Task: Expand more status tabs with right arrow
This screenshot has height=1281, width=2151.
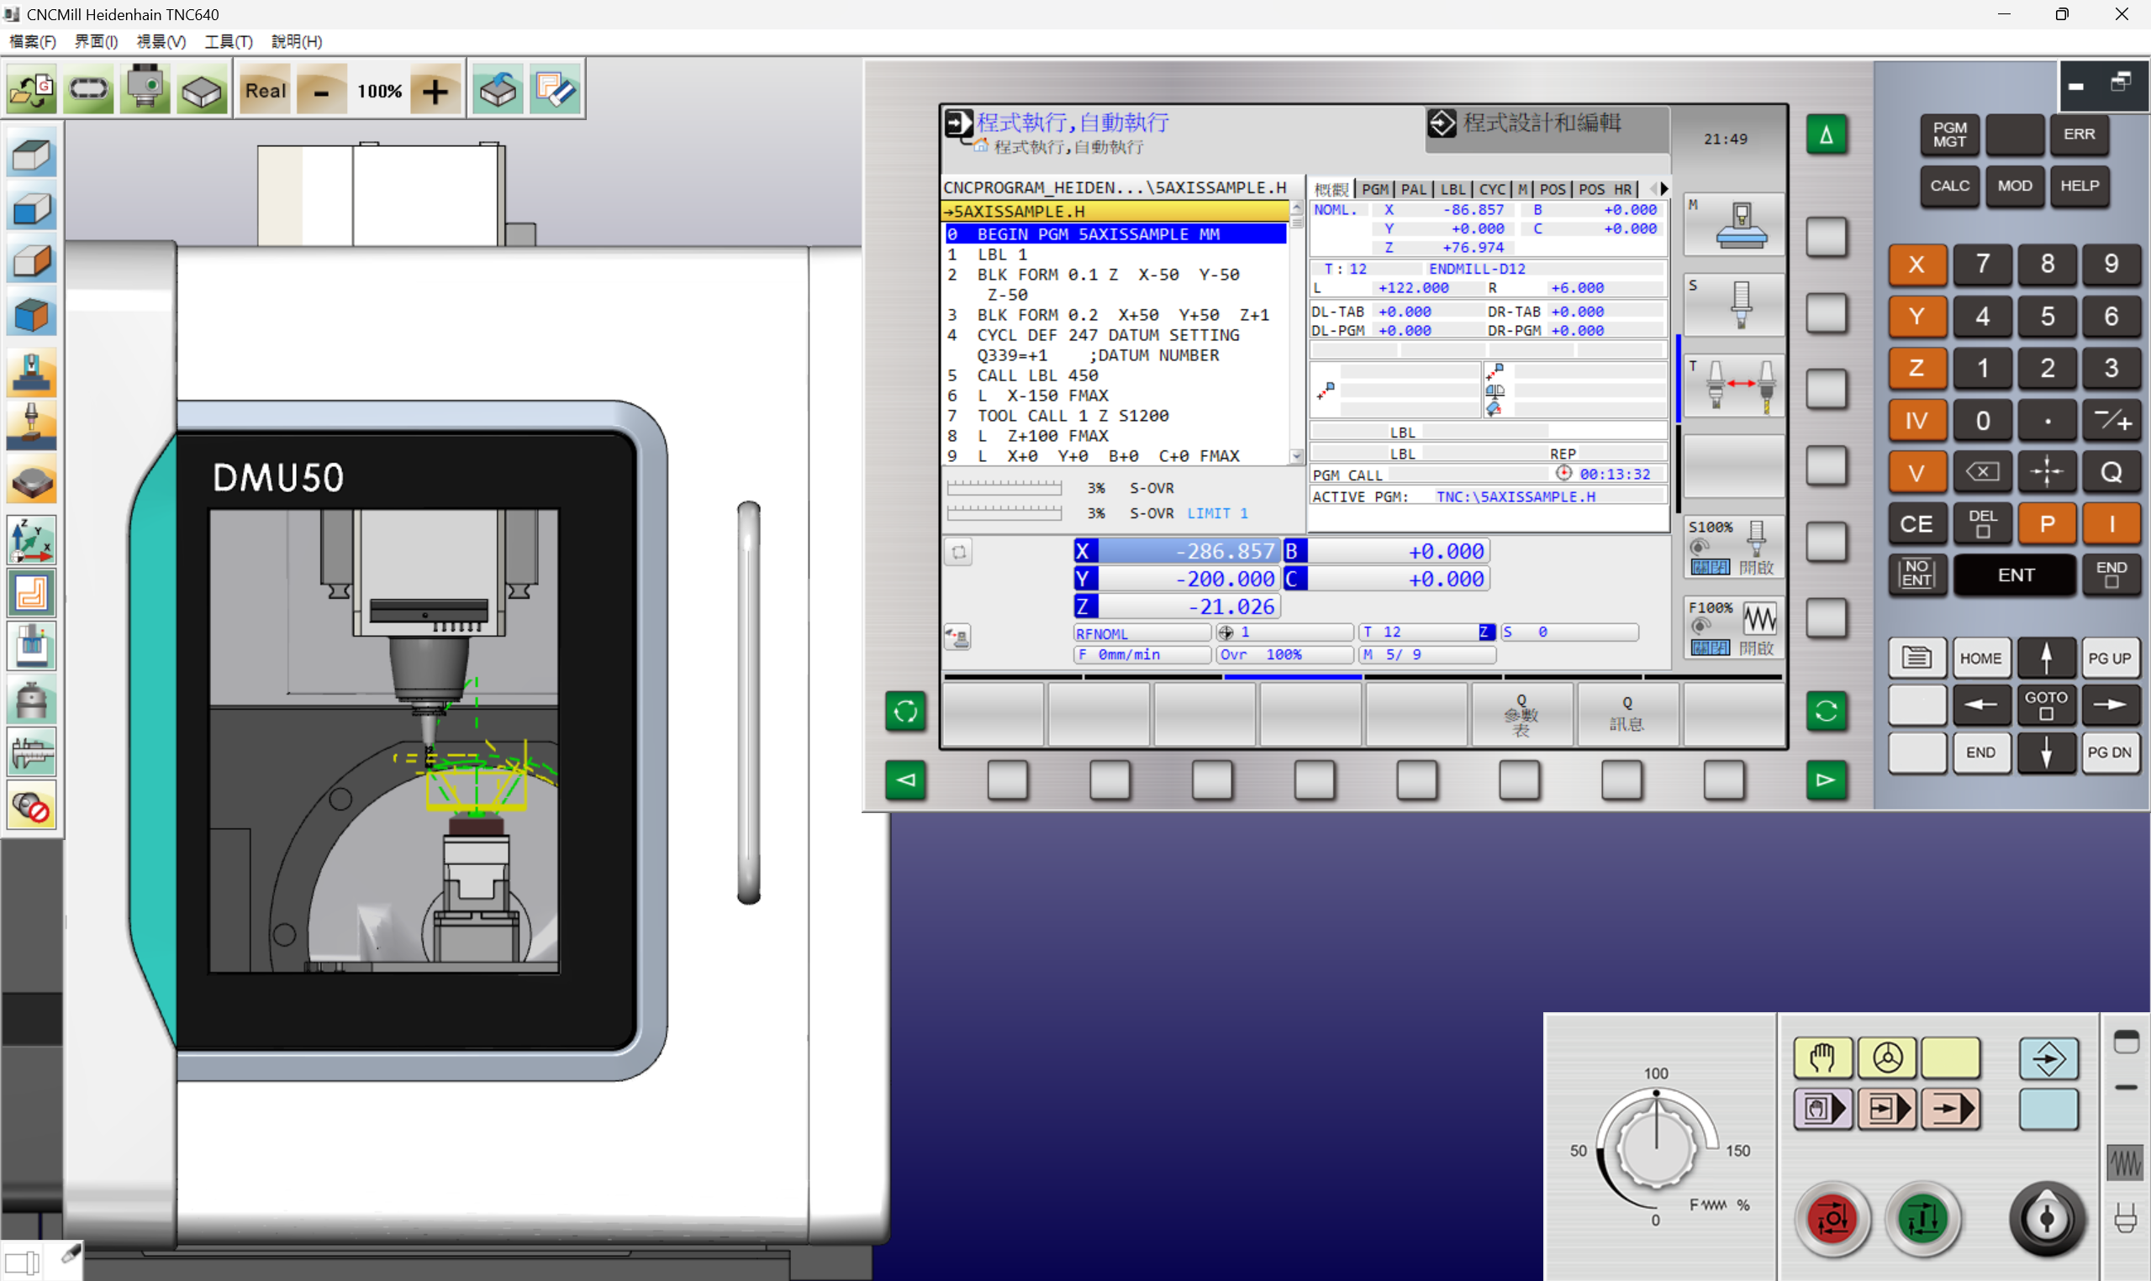Action: pyautogui.click(x=1664, y=189)
